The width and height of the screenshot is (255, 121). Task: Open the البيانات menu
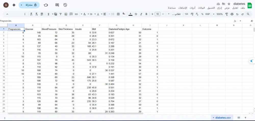201,8
